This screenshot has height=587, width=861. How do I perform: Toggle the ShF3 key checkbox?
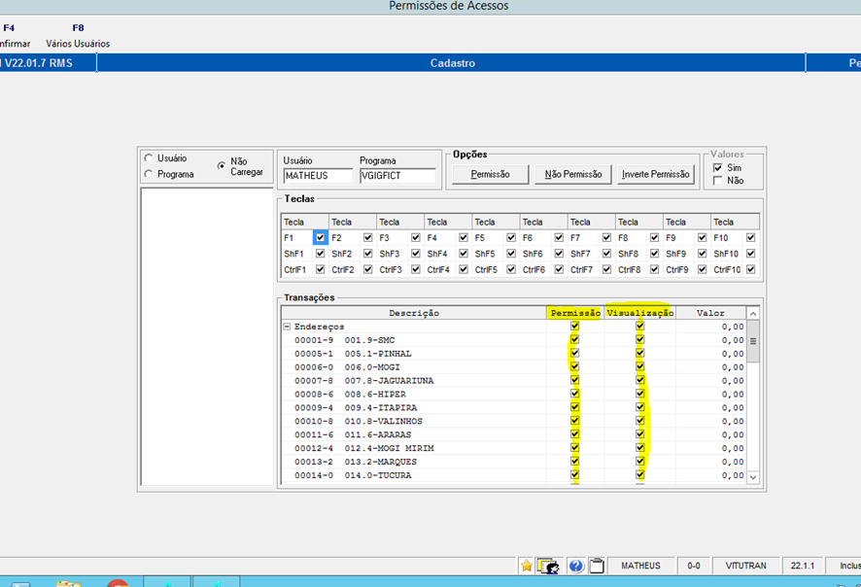(x=416, y=254)
